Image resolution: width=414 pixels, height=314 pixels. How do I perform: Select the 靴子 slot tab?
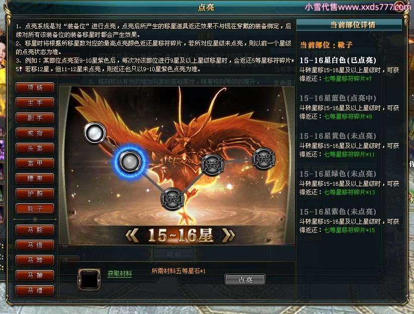point(35,209)
